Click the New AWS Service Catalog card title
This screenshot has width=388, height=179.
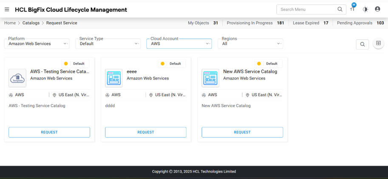coord(250,72)
